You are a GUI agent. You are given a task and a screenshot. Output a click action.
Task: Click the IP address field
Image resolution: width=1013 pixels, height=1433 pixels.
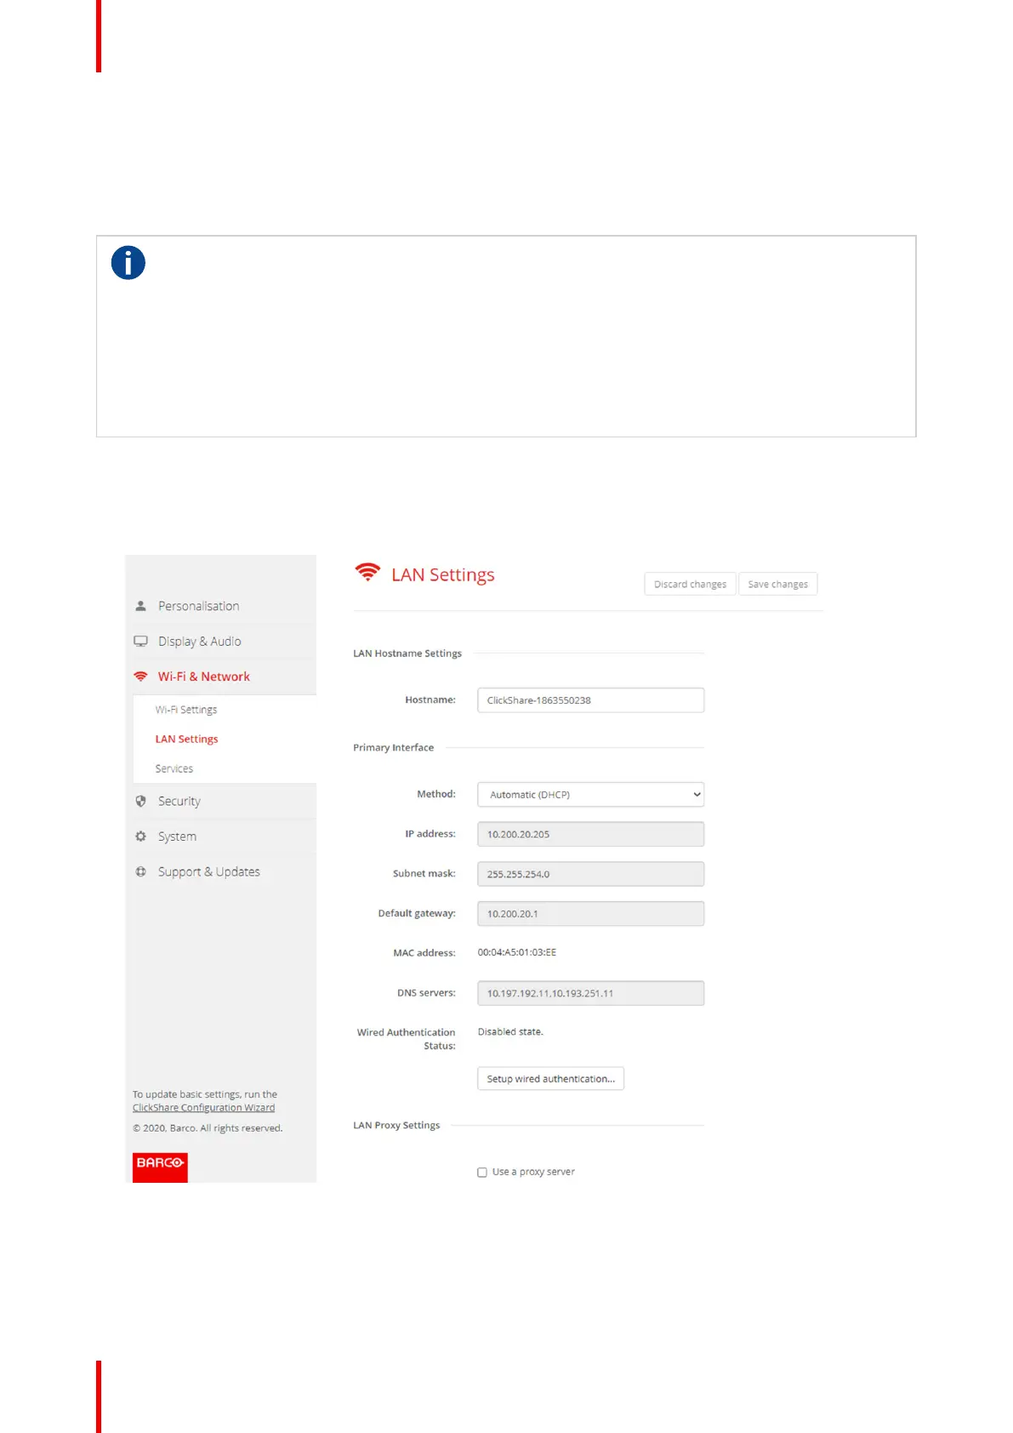pyautogui.click(x=590, y=834)
